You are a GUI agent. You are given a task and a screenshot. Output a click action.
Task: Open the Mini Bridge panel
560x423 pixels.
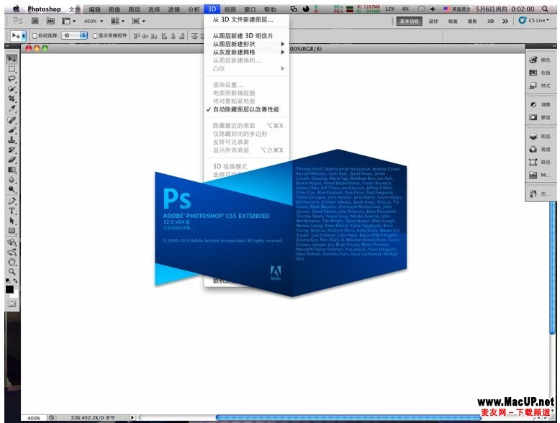pyautogui.click(x=540, y=176)
